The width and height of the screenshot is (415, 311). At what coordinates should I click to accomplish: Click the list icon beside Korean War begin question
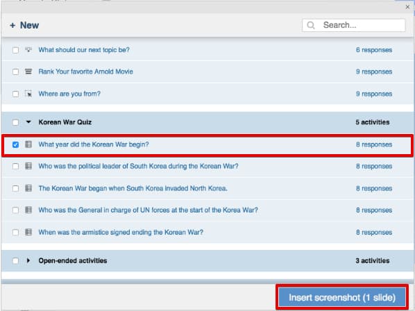[28, 144]
